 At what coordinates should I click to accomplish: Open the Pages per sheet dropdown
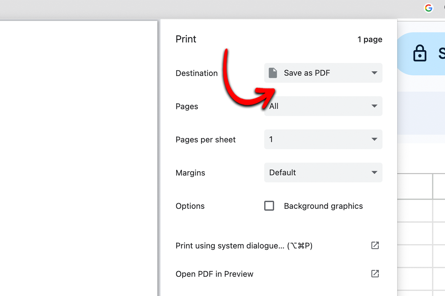(323, 139)
